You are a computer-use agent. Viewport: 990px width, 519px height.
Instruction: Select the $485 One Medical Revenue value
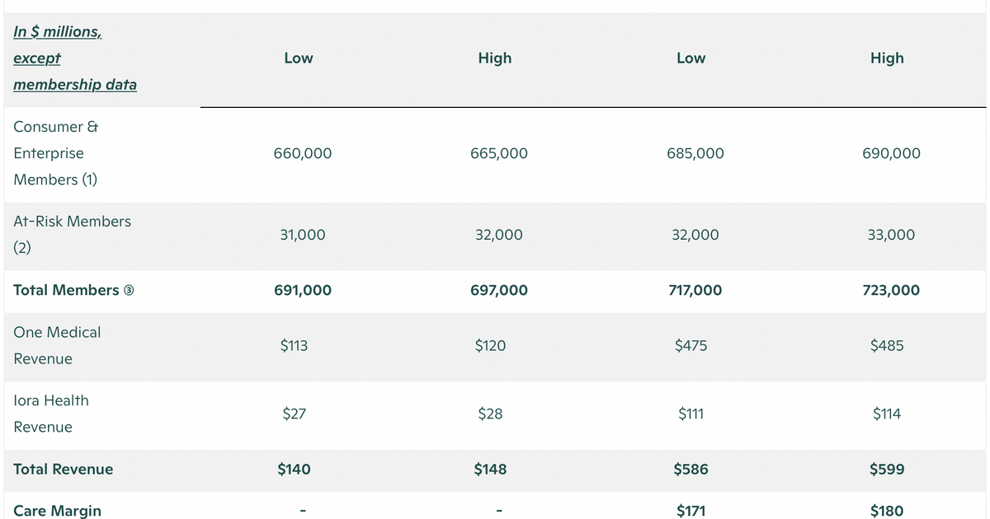(887, 346)
